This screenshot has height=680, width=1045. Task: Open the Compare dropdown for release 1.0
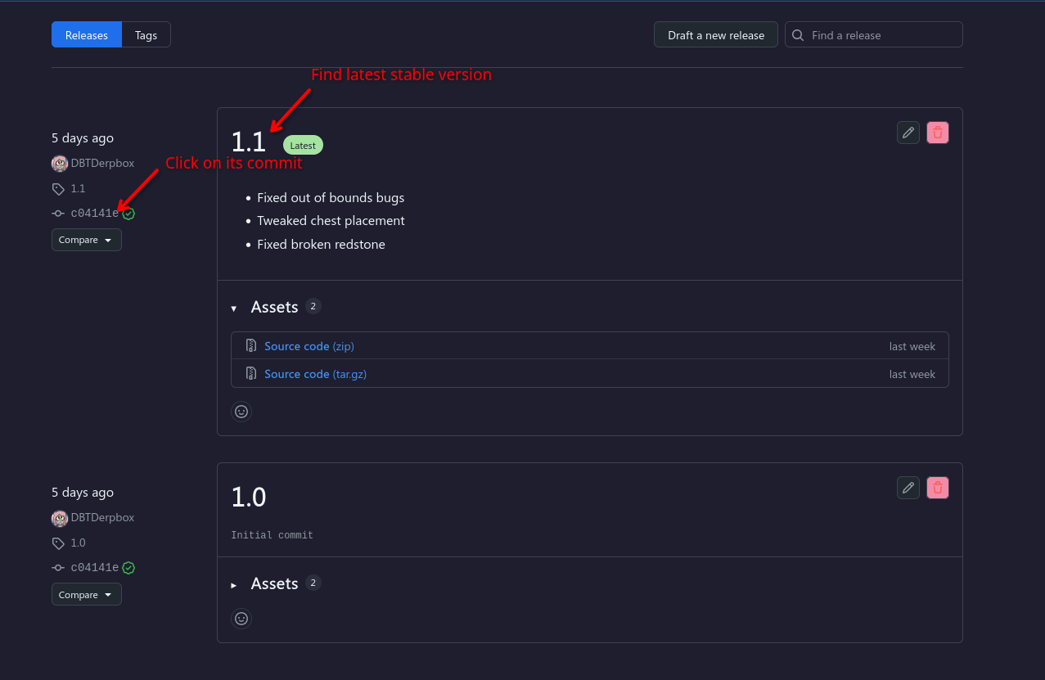[87, 595]
